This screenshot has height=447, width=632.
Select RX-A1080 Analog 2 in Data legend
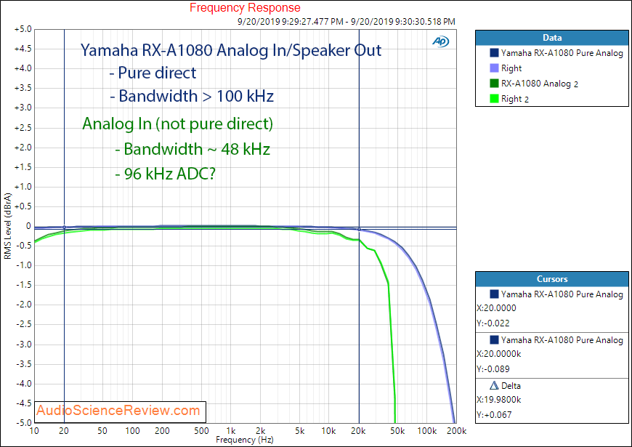click(x=539, y=84)
